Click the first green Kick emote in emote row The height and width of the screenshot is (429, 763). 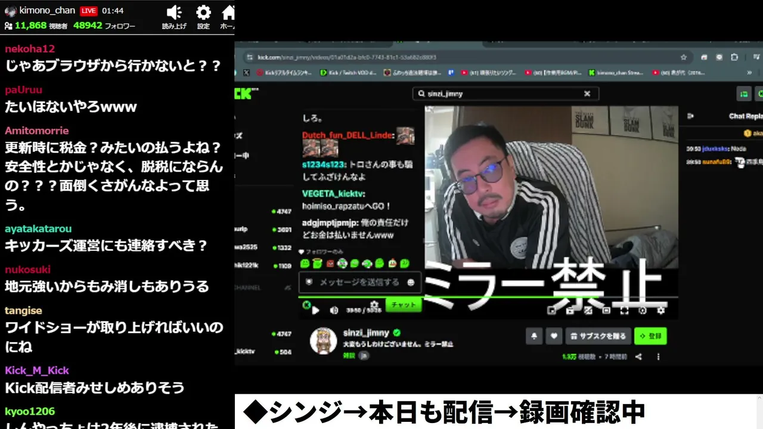tap(305, 263)
